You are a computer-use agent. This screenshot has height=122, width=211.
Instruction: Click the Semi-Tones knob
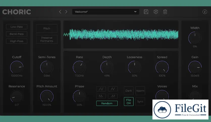click(x=47, y=67)
